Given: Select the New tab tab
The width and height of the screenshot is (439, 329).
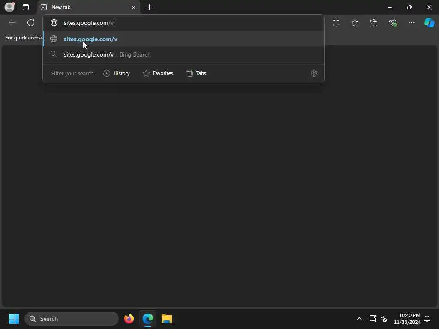Looking at the screenshot, I should click(88, 7).
